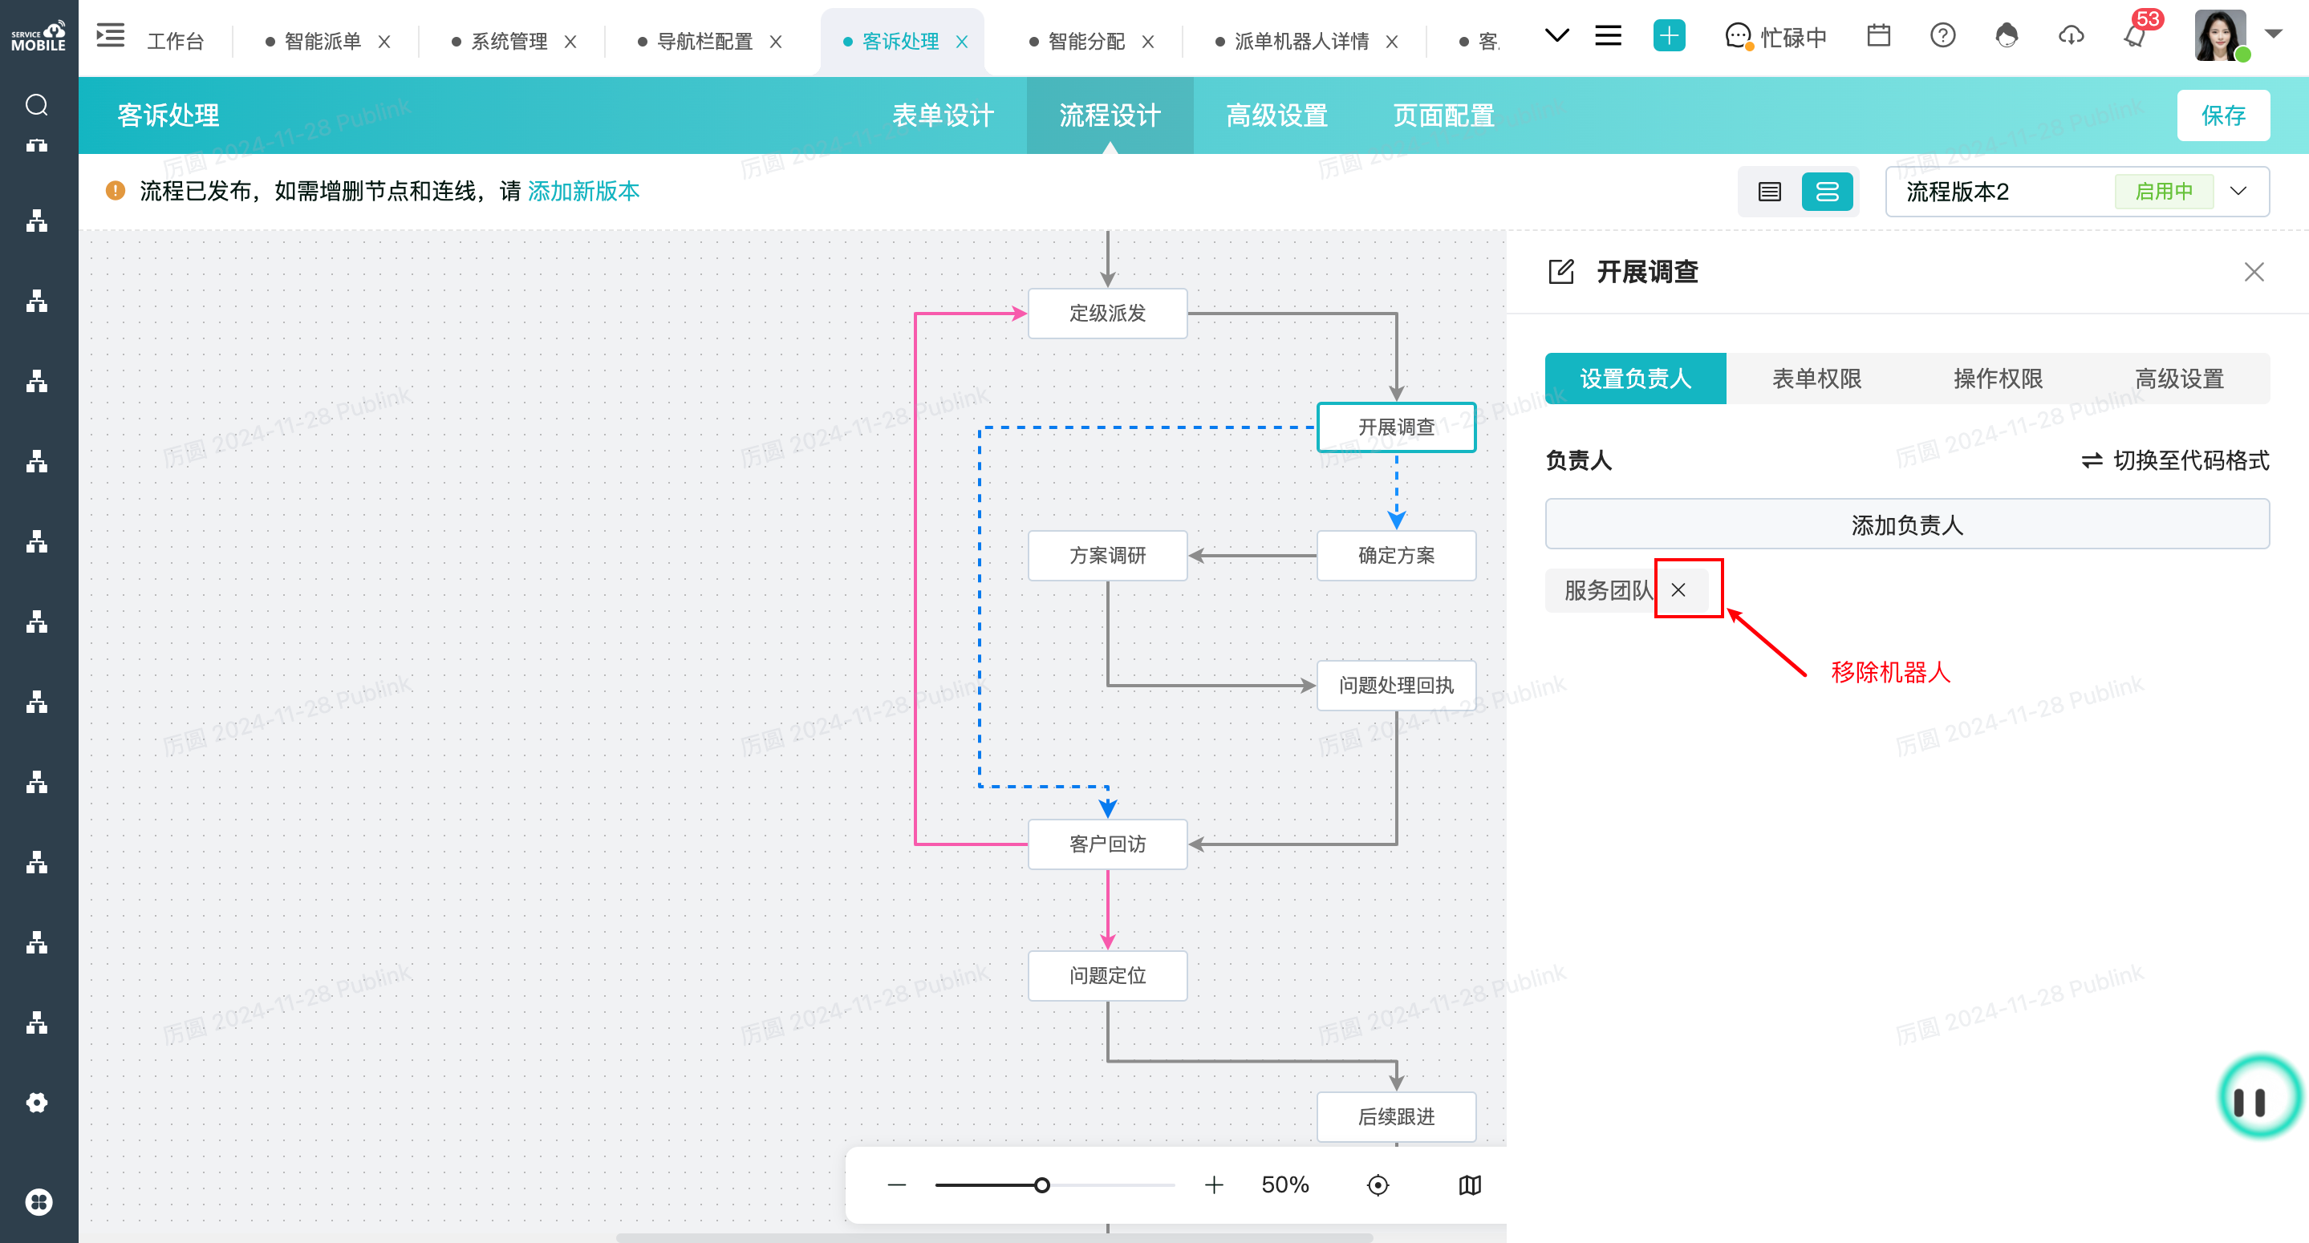Select the 开展调查 flow node

(1396, 427)
